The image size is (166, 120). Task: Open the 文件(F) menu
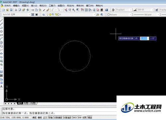[x=7, y=6]
